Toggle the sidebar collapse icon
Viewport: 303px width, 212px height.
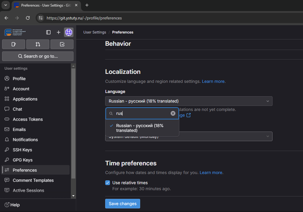coord(48,32)
